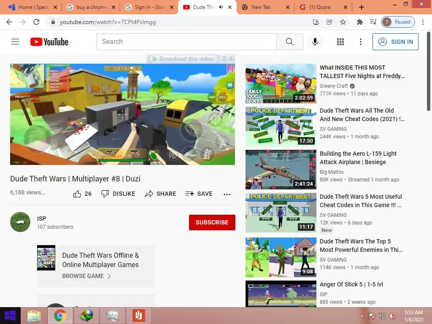Switch to the buy a chrome tab
The width and height of the screenshot is (432, 324).
pos(91,7)
